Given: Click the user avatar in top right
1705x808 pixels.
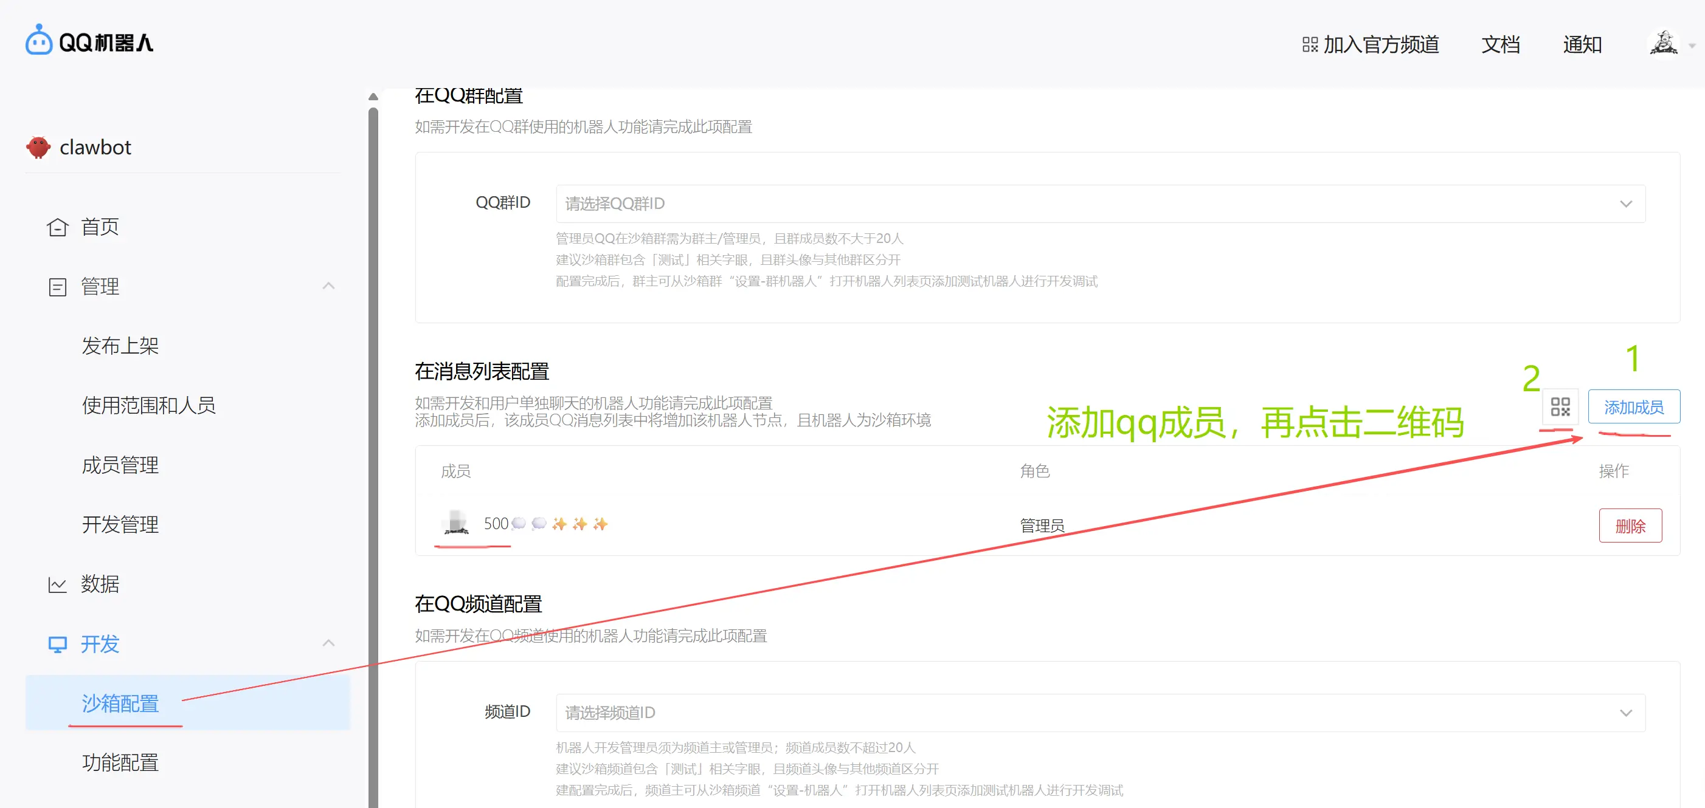Looking at the screenshot, I should pyautogui.click(x=1663, y=44).
